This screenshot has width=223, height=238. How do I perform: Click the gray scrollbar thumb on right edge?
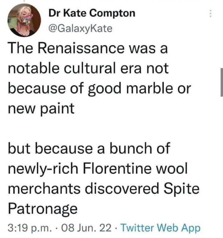[x=222, y=82]
